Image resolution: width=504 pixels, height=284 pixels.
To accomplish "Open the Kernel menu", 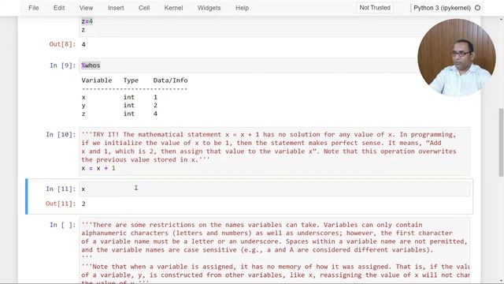I will coord(173,8).
